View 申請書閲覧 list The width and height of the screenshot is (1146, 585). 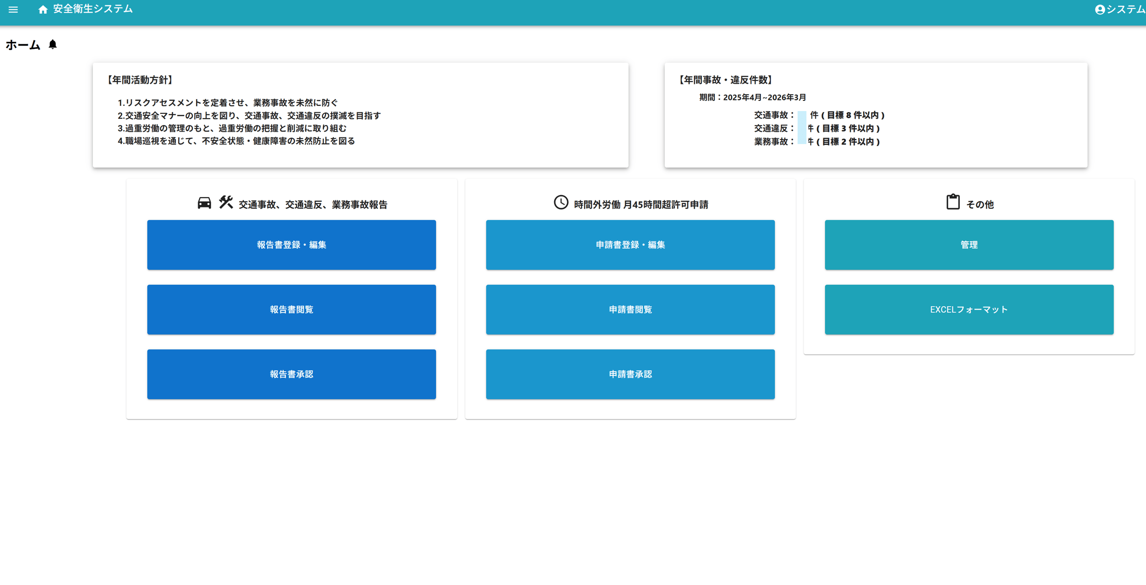click(630, 309)
